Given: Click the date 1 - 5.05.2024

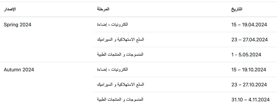Looking at the screenshot, I should tap(246, 55).
